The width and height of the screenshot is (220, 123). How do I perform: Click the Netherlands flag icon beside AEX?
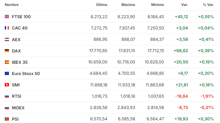[7, 39]
